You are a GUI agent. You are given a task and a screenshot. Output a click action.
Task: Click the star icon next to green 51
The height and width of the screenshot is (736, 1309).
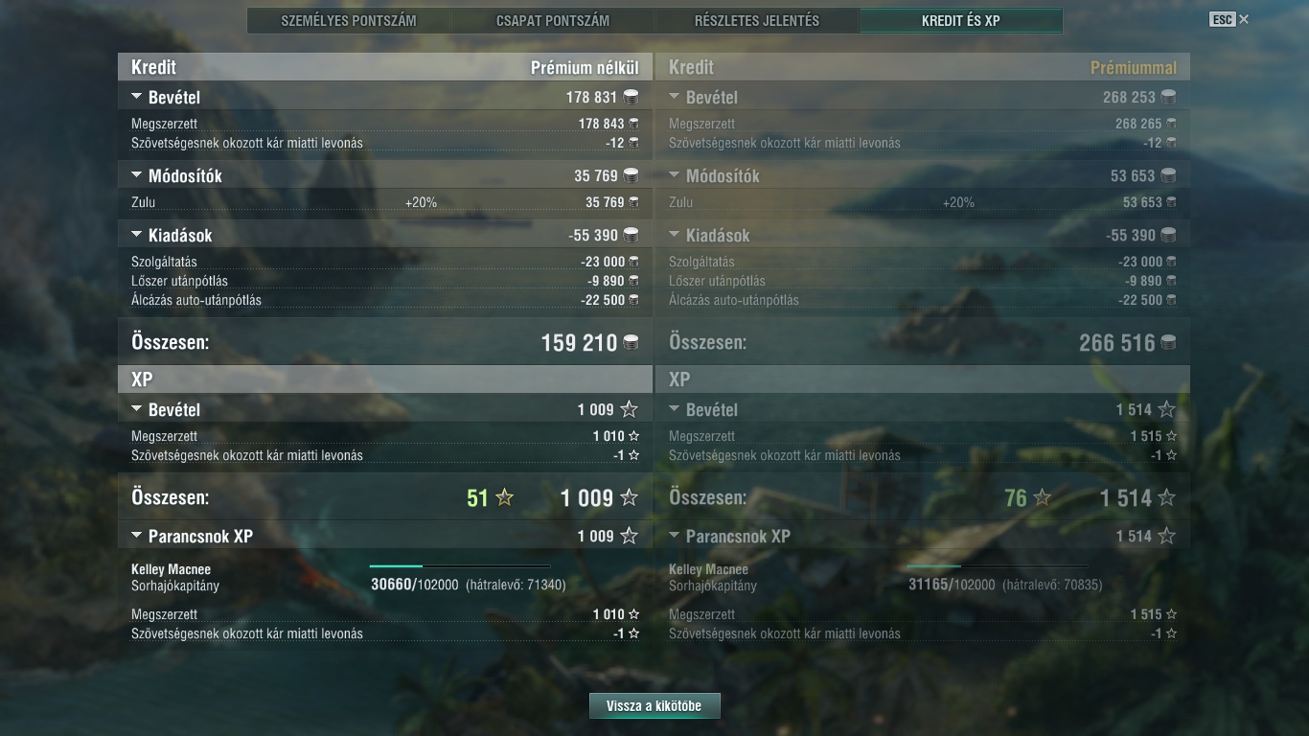pos(504,497)
